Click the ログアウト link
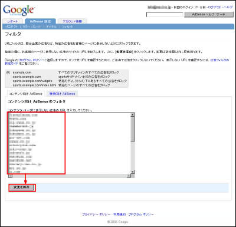 (215, 7)
